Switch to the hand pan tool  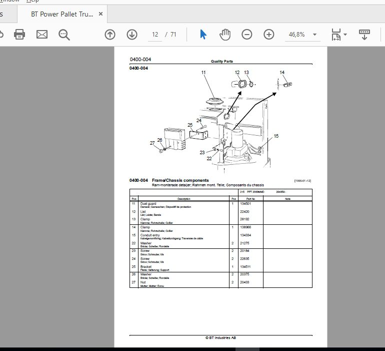click(x=225, y=35)
